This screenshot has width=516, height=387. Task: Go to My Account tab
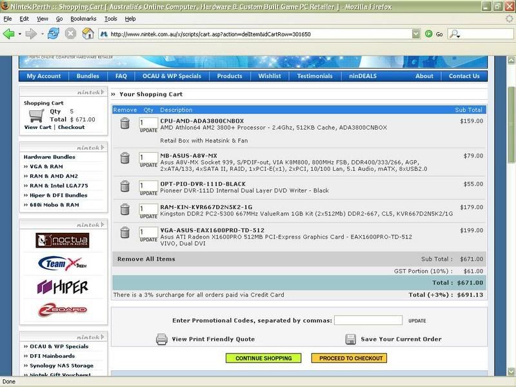[x=44, y=76]
